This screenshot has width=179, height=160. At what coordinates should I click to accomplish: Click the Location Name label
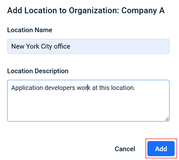coord(30,30)
